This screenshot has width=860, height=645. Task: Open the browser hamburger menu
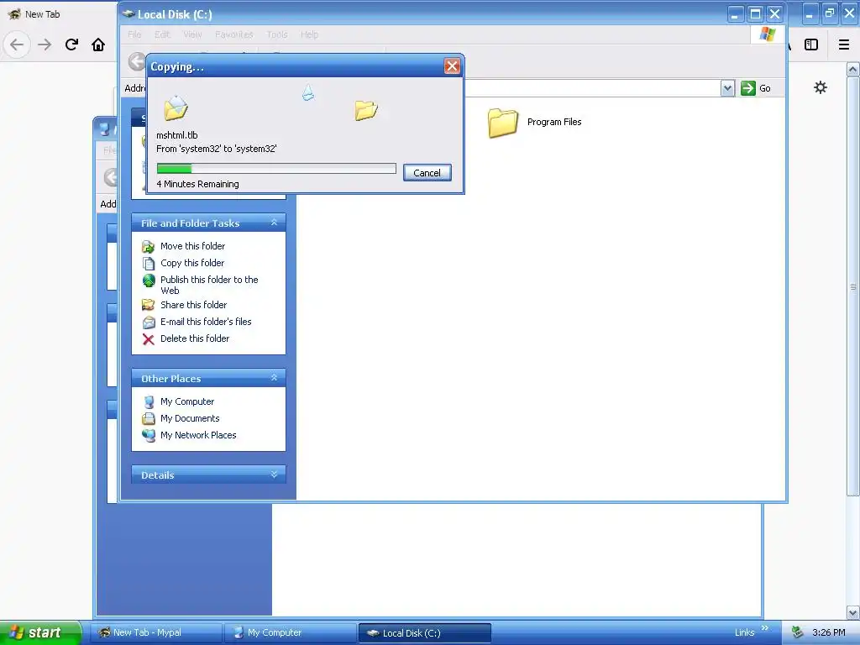[843, 45]
